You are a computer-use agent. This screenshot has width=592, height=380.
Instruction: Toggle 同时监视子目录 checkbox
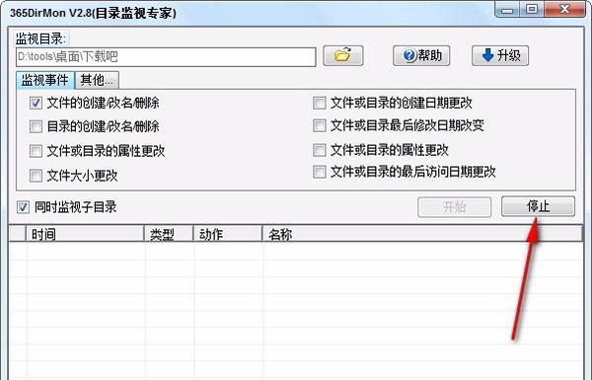23,207
